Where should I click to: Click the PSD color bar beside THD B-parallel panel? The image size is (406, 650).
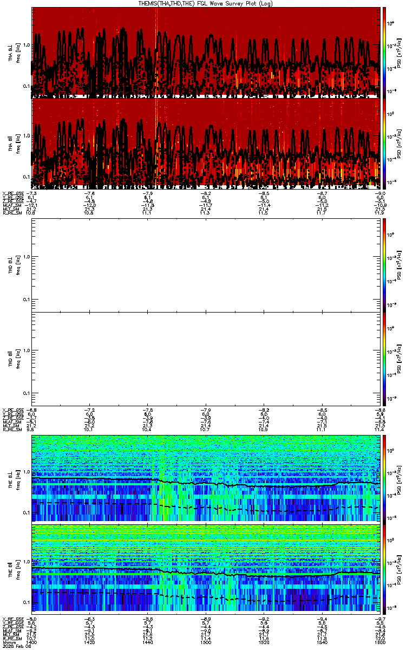[385, 359]
